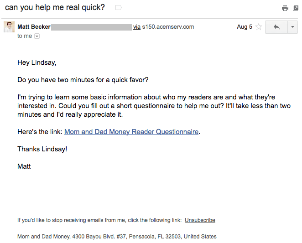
Task: Expand the recipient details arrow under the sender
Action: (37, 36)
